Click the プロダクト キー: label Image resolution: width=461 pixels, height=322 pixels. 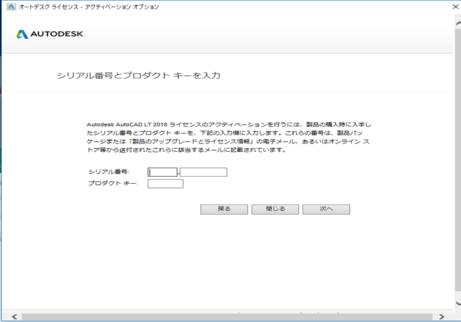pos(113,183)
